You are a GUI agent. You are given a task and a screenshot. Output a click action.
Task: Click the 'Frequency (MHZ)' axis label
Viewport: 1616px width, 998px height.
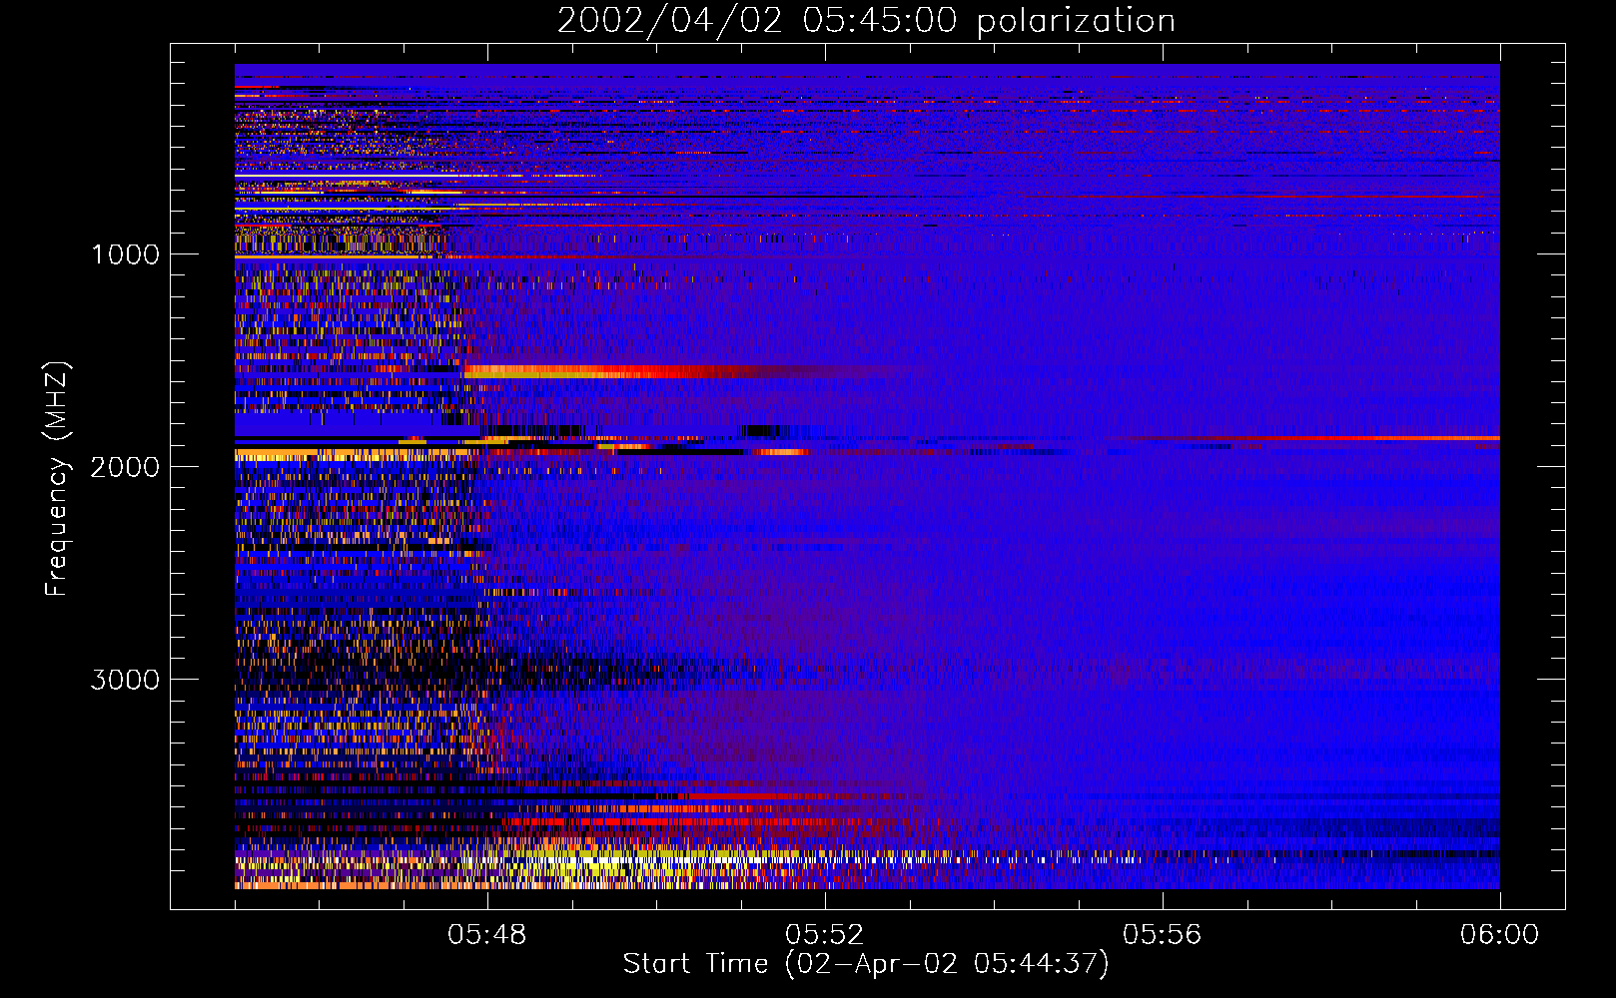pos(56,480)
